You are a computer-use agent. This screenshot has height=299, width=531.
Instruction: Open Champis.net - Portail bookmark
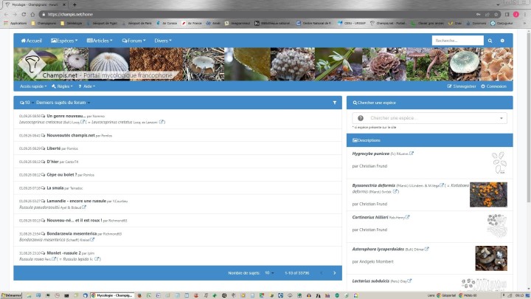coord(388,23)
